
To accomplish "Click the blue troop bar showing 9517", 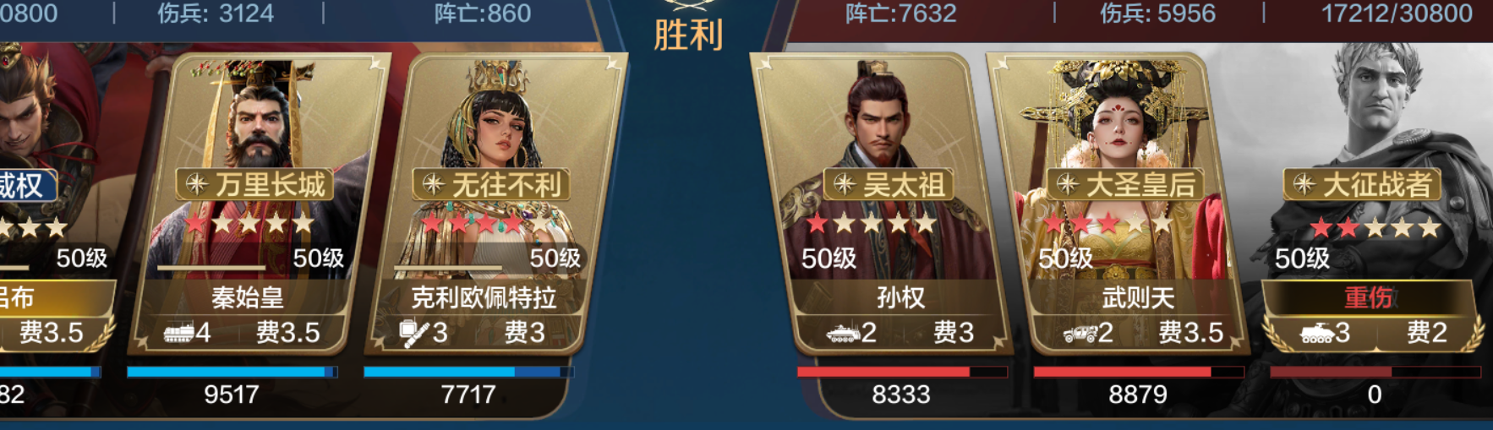I will tap(232, 372).
